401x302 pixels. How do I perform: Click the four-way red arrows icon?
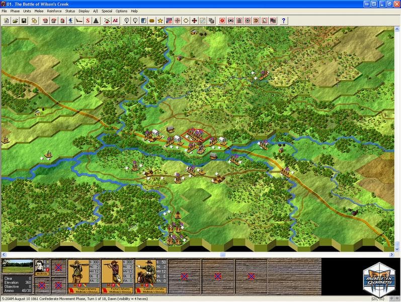tap(194, 21)
